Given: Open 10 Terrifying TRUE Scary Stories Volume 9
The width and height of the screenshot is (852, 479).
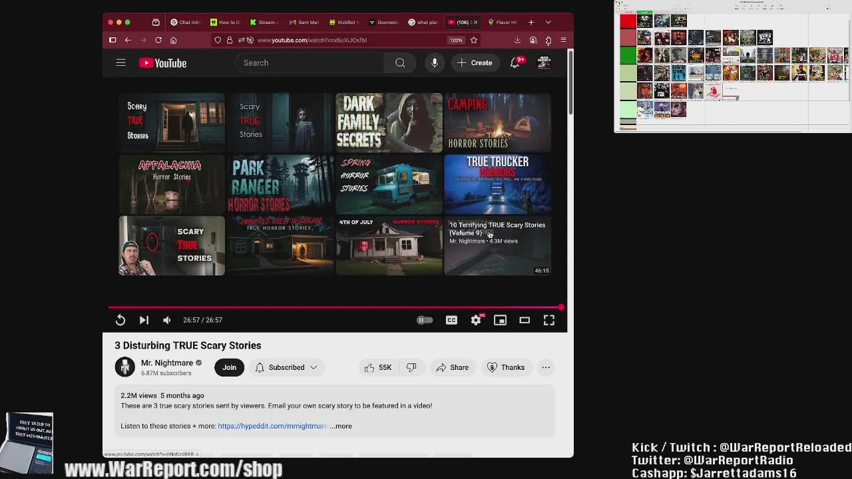Looking at the screenshot, I should (497, 245).
